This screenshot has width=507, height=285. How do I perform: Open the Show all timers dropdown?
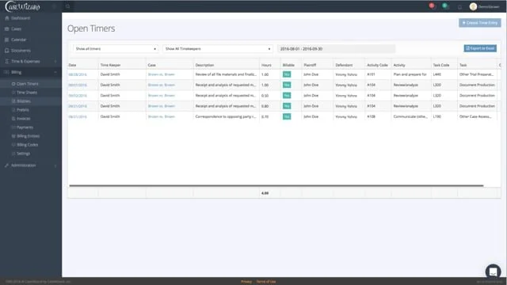pos(116,49)
